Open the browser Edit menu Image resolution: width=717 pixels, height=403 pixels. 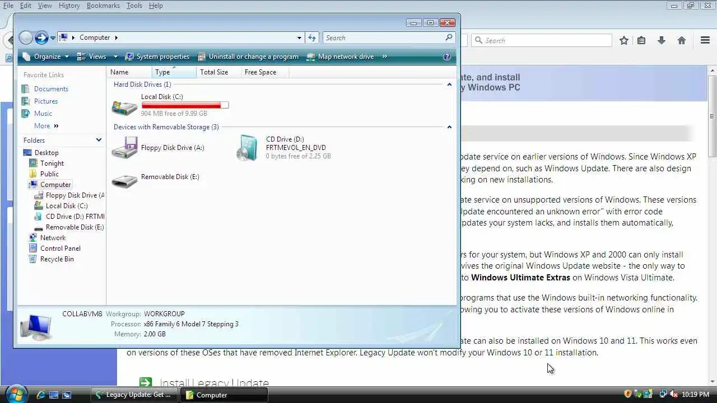[x=26, y=6]
